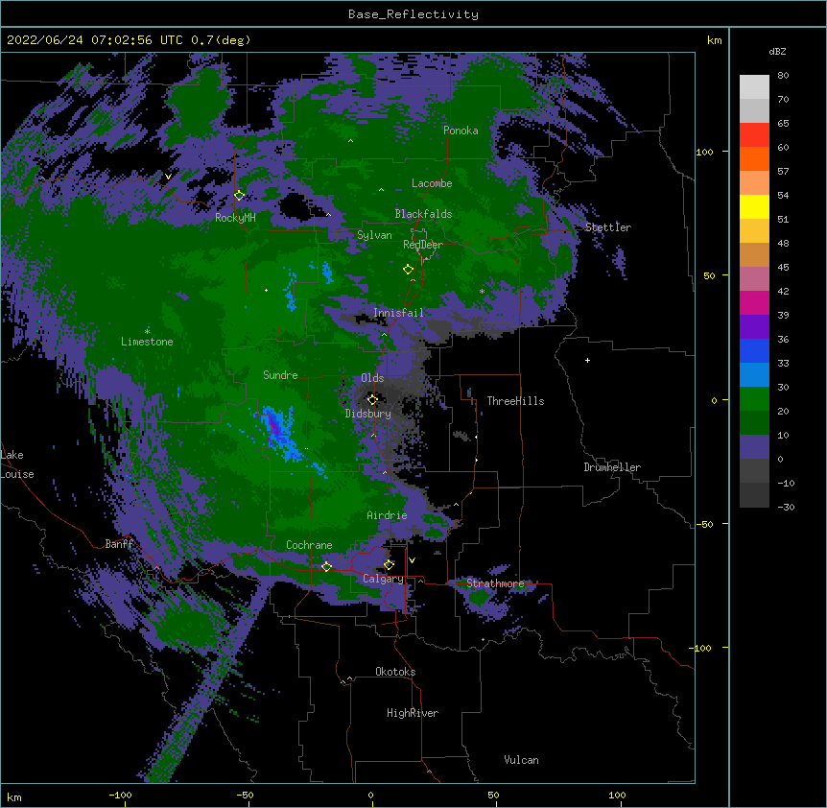Select the Innisfail city label

(398, 313)
